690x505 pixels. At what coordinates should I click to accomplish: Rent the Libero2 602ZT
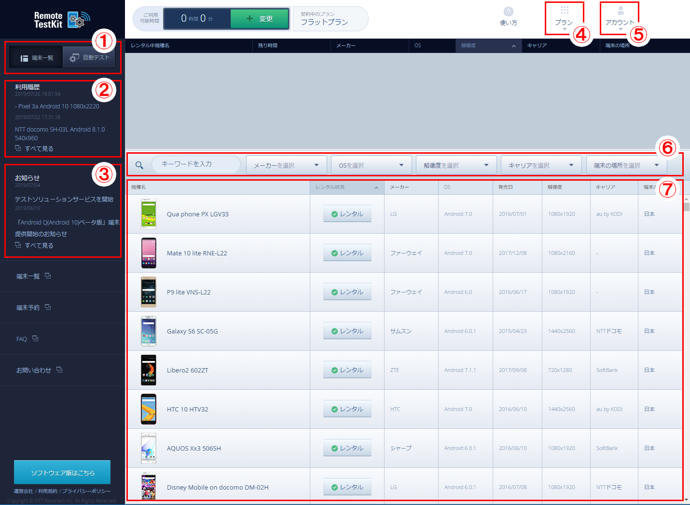coord(347,370)
